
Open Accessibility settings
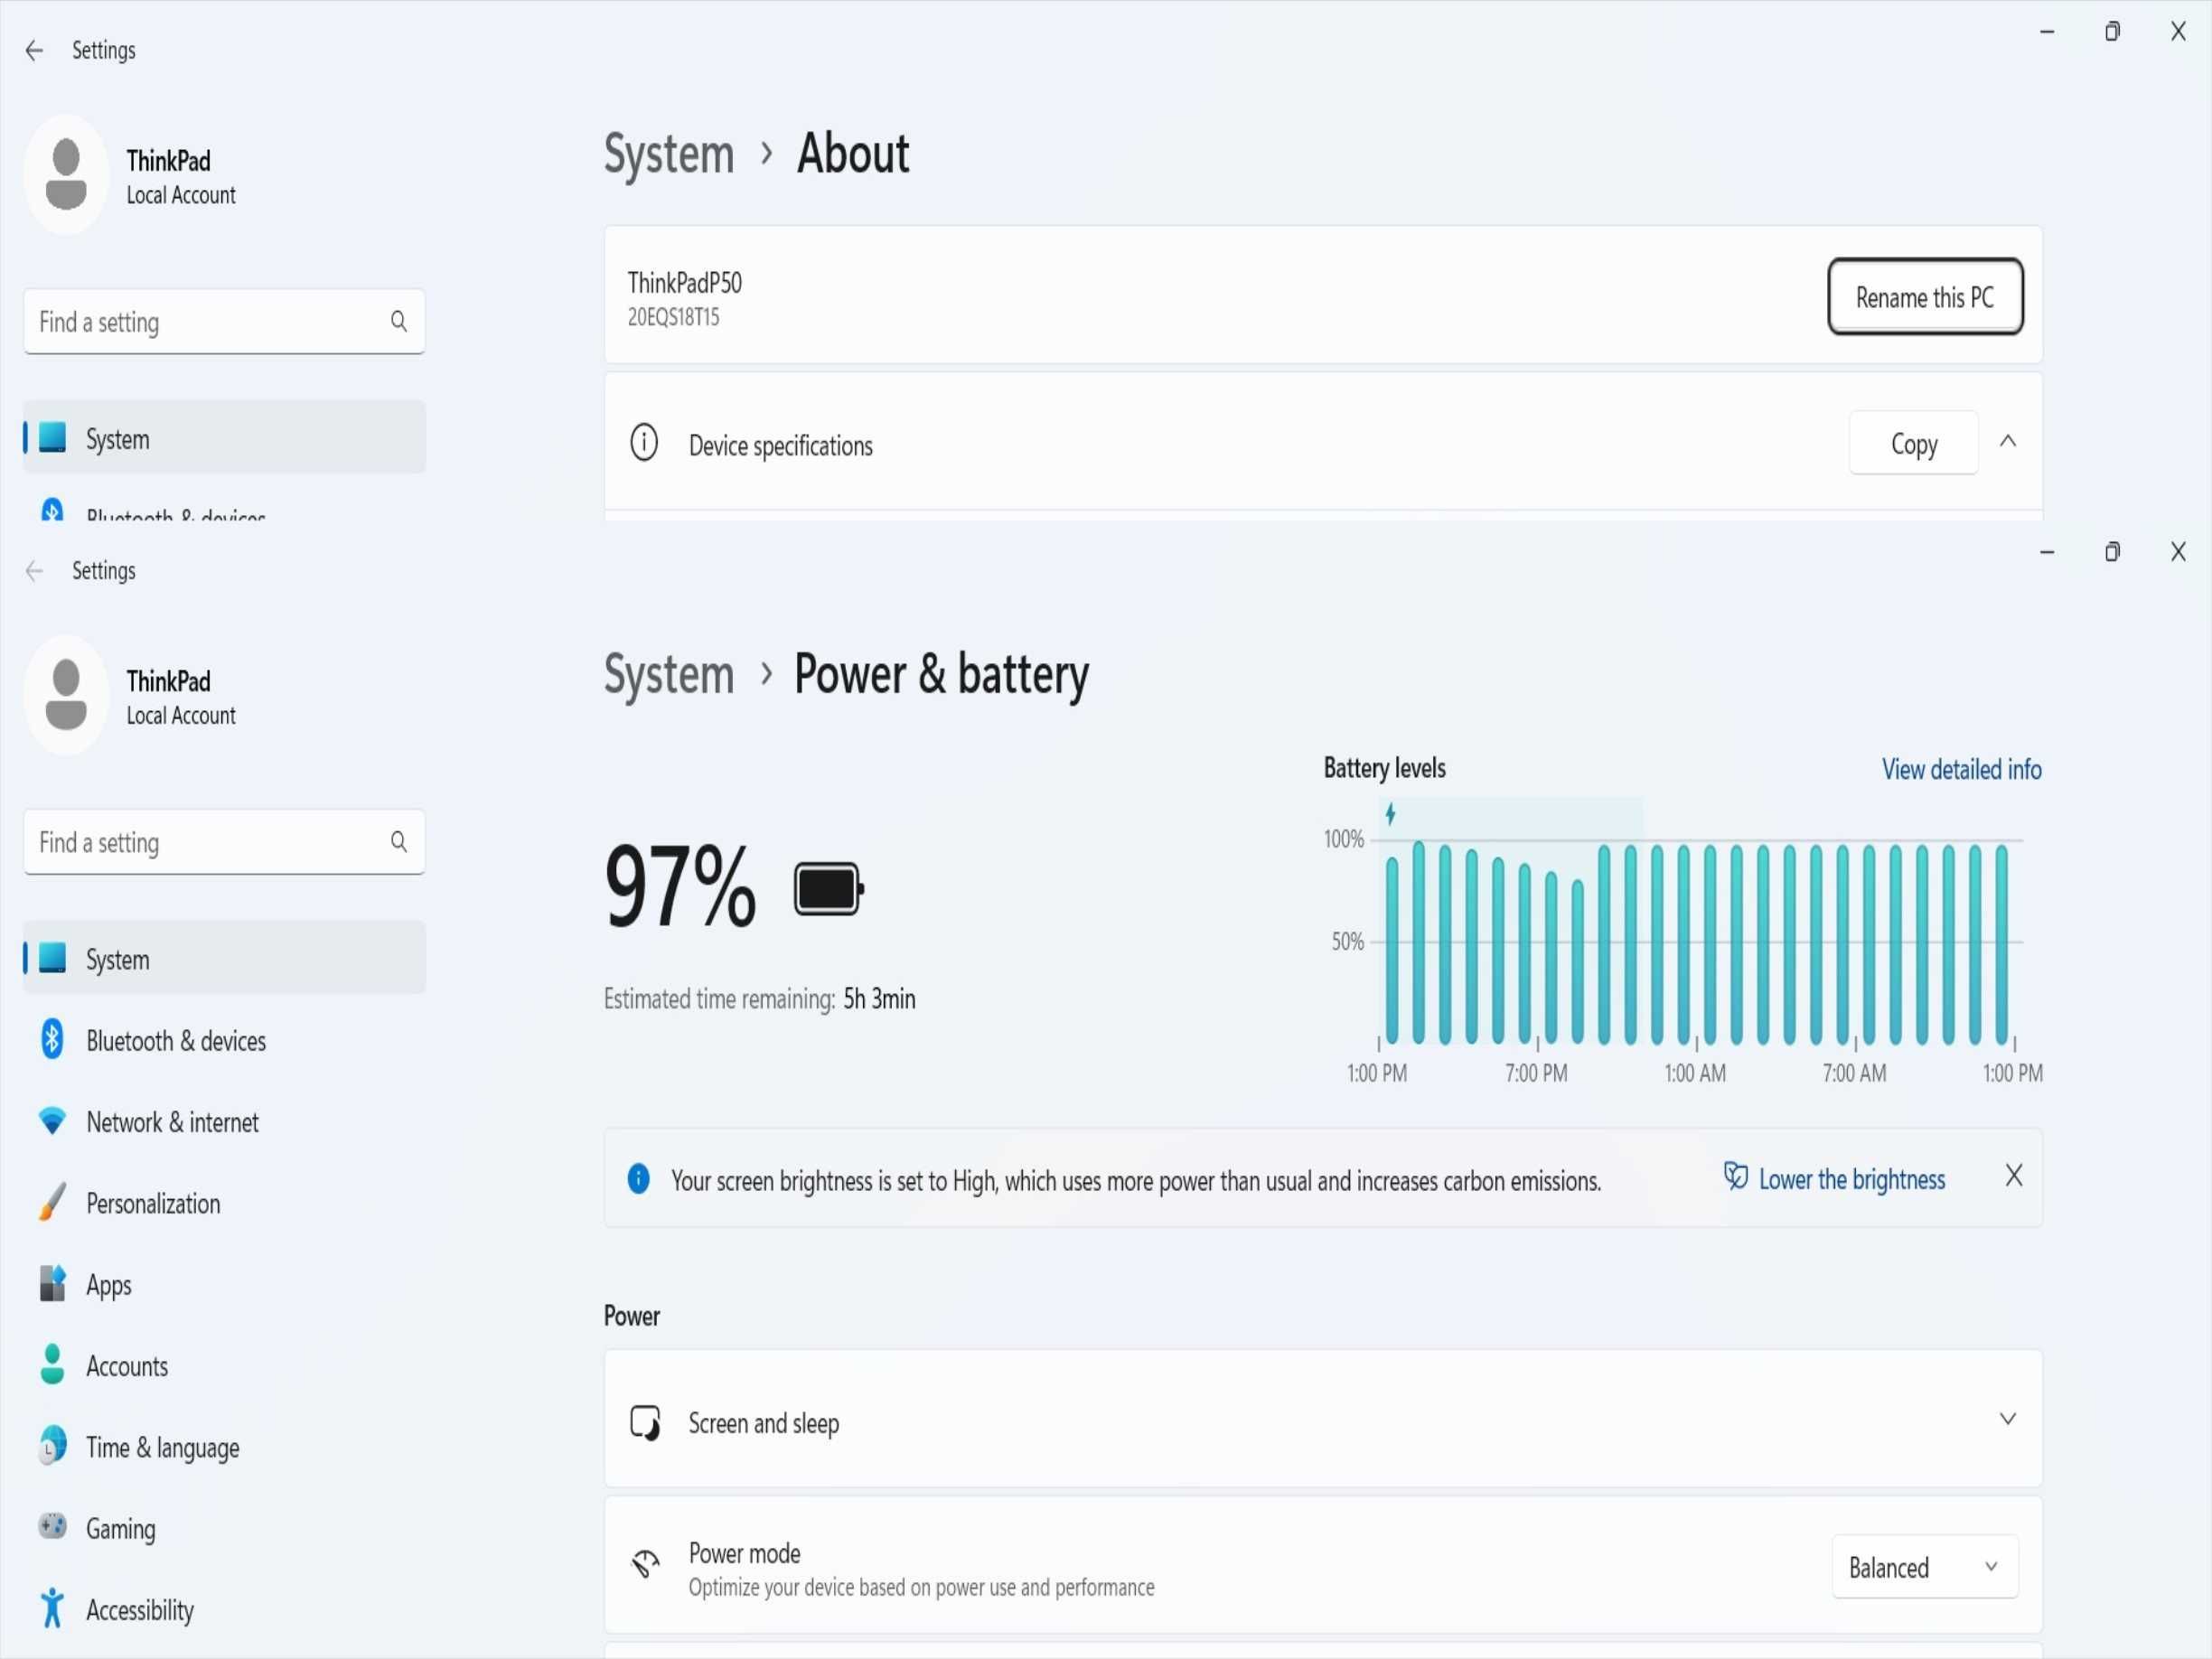point(224,1610)
